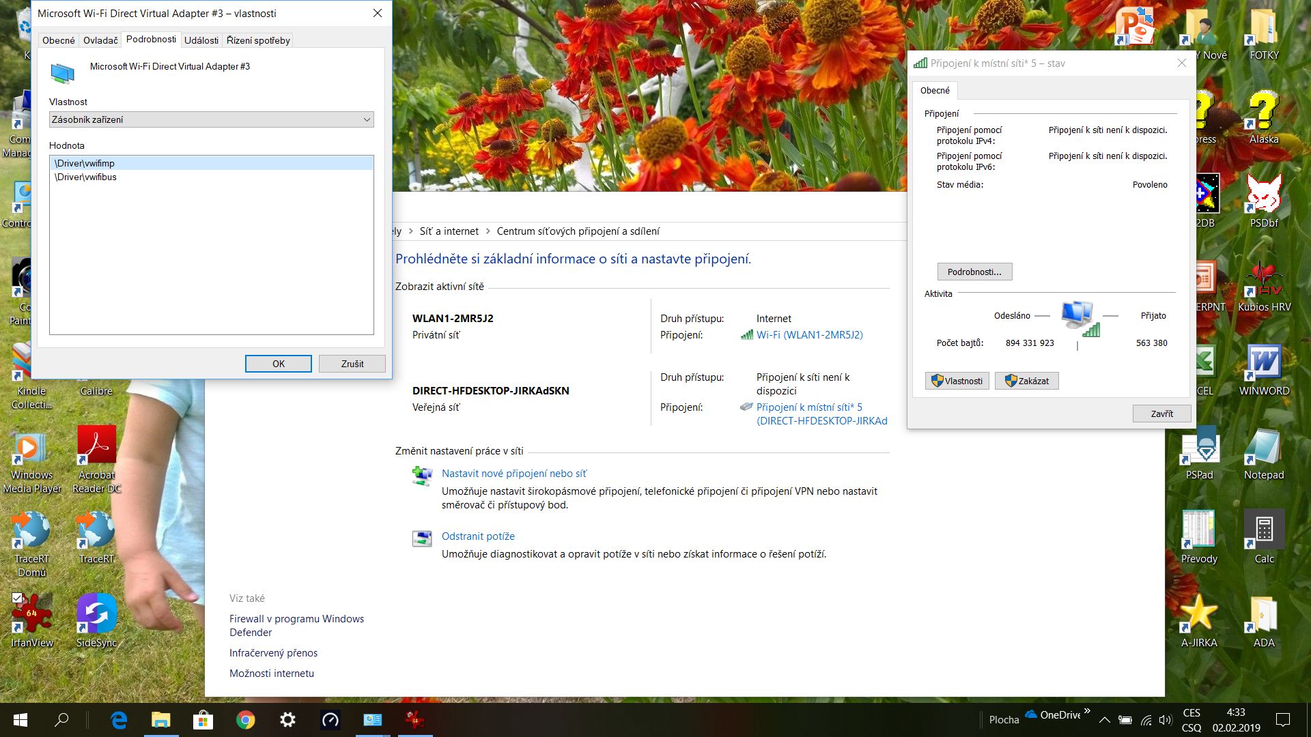1311x737 pixels.
Task: Launch the IrfanView desktop icon
Action: click(31, 613)
